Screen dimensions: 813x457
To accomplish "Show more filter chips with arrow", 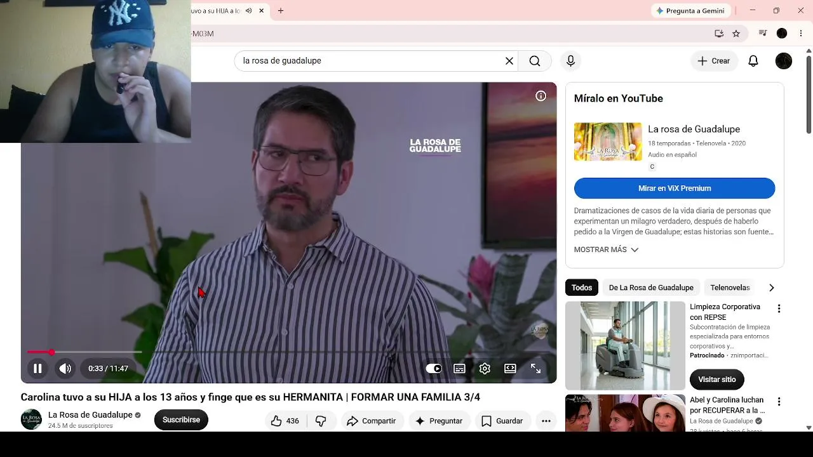I will pyautogui.click(x=772, y=288).
